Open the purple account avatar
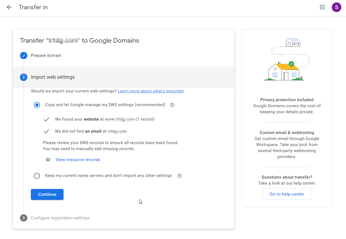Viewport: 346px width, 239px height. click(x=336, y=7)
